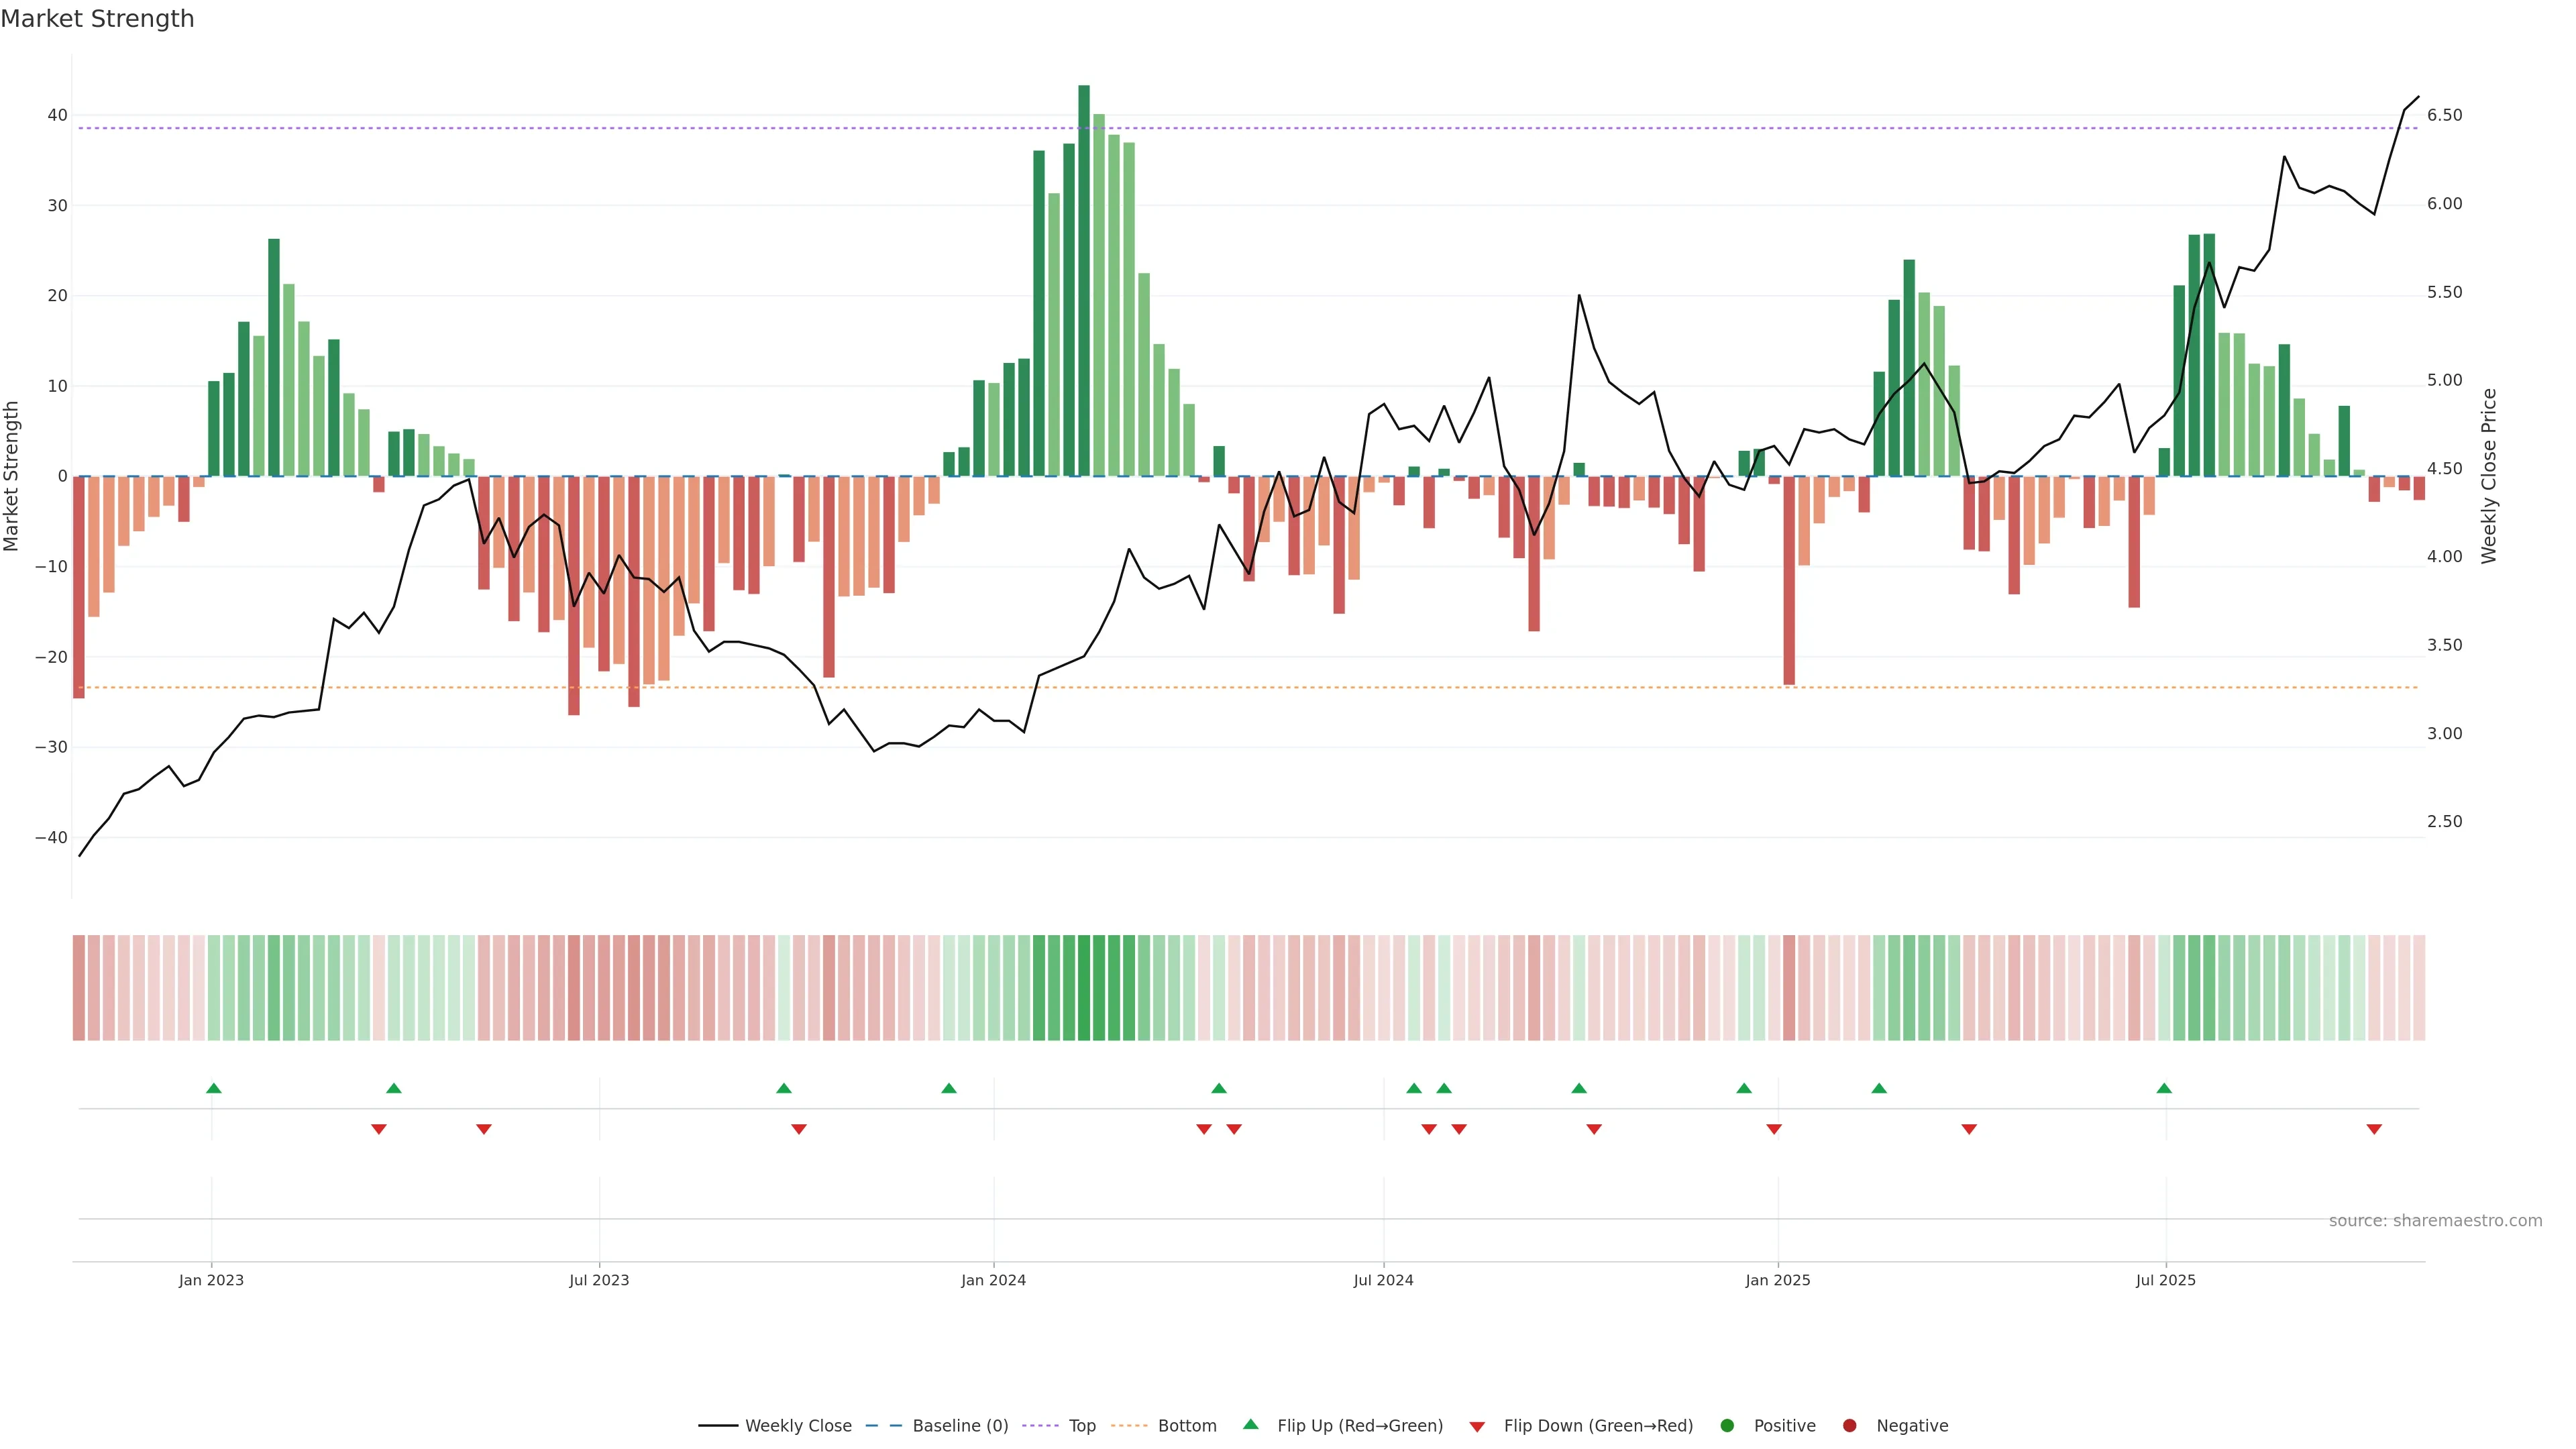2576x1449 pixels.
Task: Click the green Flip Up triangle legend icon
Action: click(1250, 1424)
